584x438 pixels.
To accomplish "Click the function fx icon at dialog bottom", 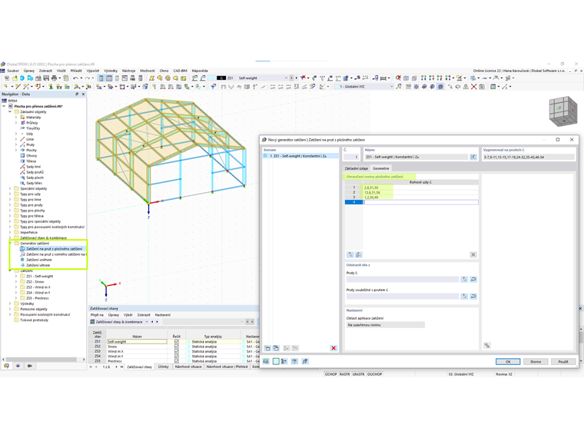I will [x=305, y=361].
